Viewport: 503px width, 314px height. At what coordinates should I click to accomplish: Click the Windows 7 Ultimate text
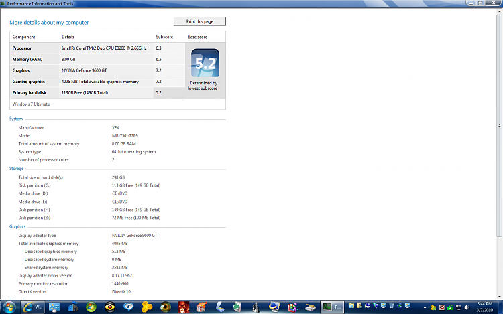[31, 104]
